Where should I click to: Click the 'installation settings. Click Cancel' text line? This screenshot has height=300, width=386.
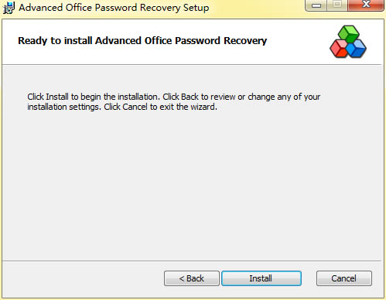pos(122,107)
